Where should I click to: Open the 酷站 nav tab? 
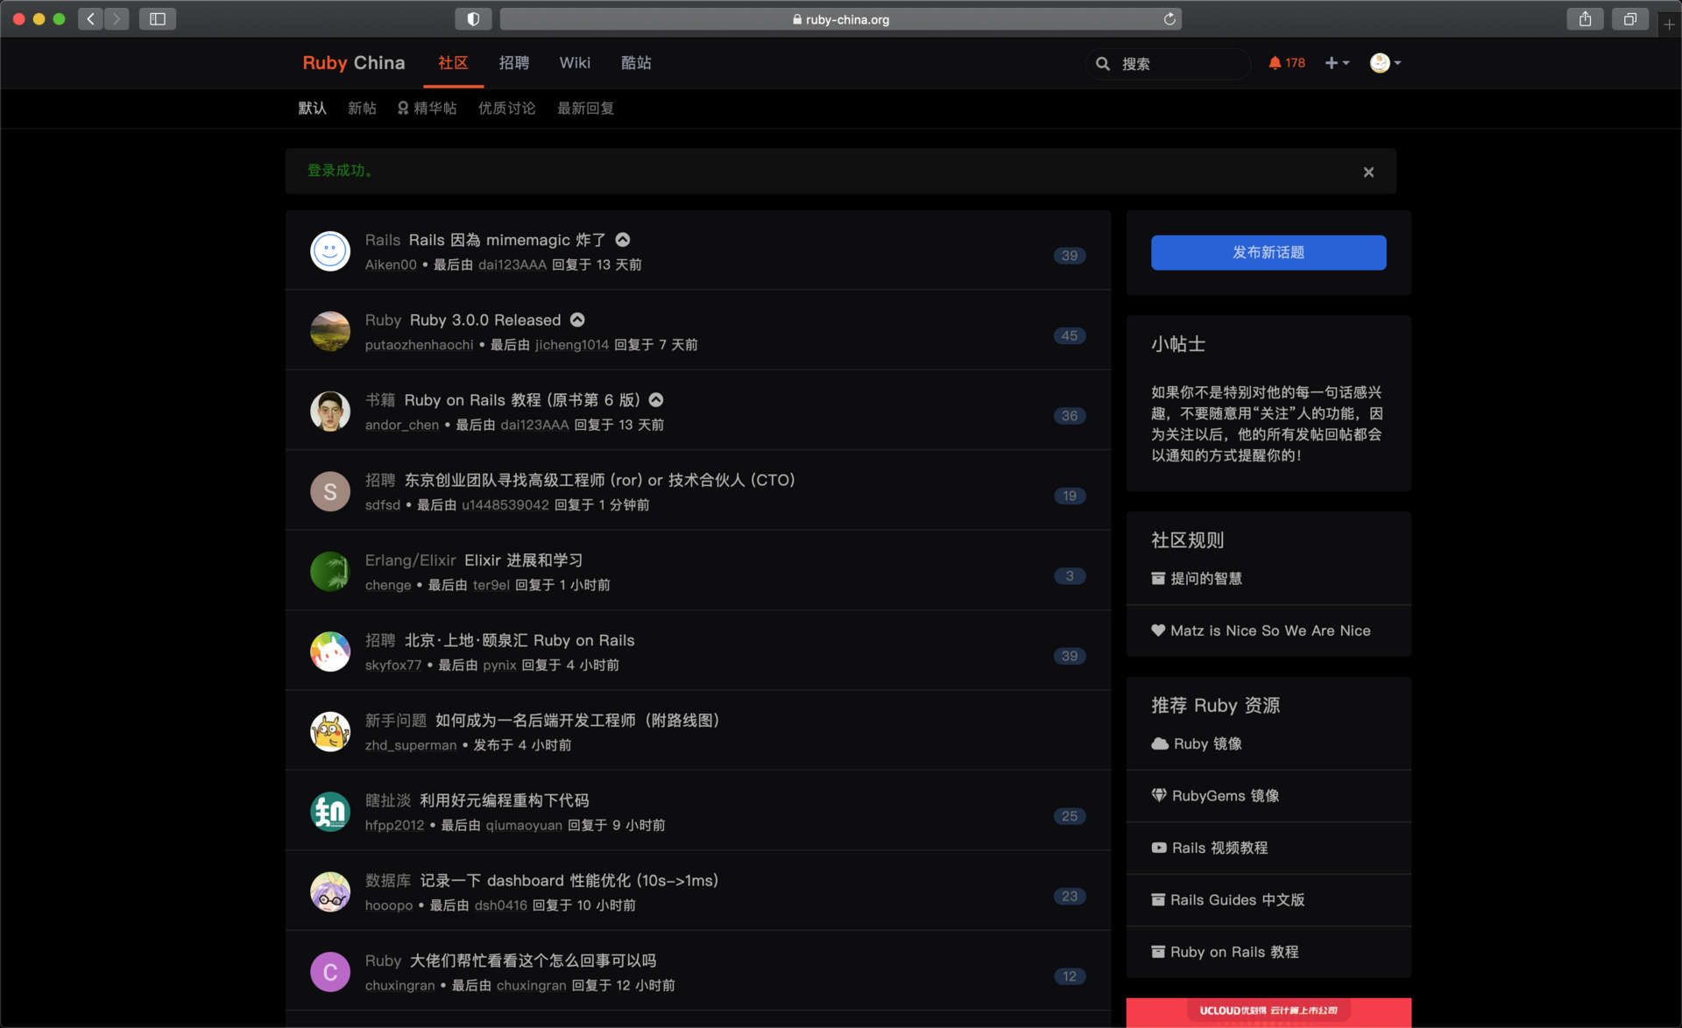(x=636, y=63)
